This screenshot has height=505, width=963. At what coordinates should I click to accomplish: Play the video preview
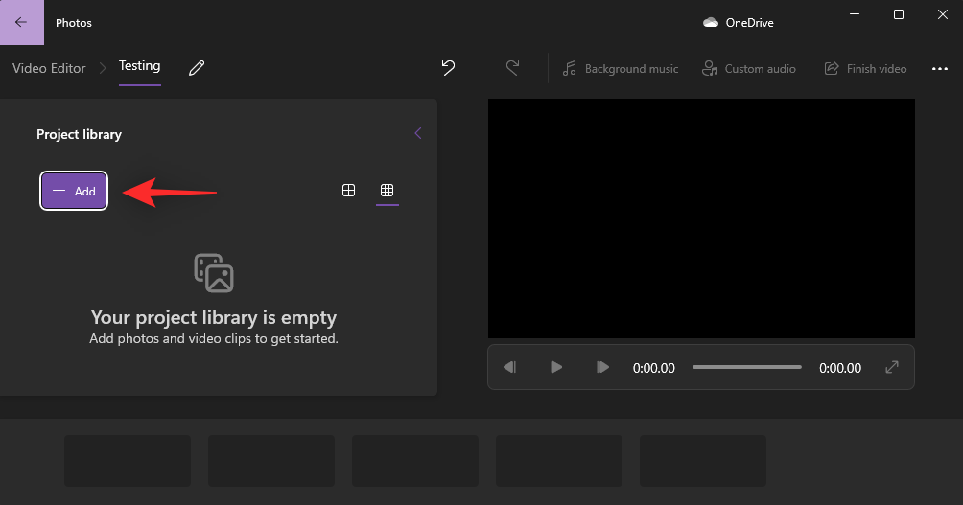point(556,367)
